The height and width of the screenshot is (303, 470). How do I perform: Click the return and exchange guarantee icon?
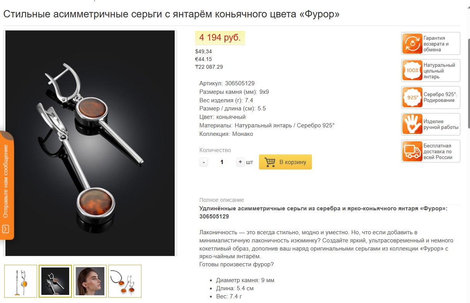tap(412, 44)
